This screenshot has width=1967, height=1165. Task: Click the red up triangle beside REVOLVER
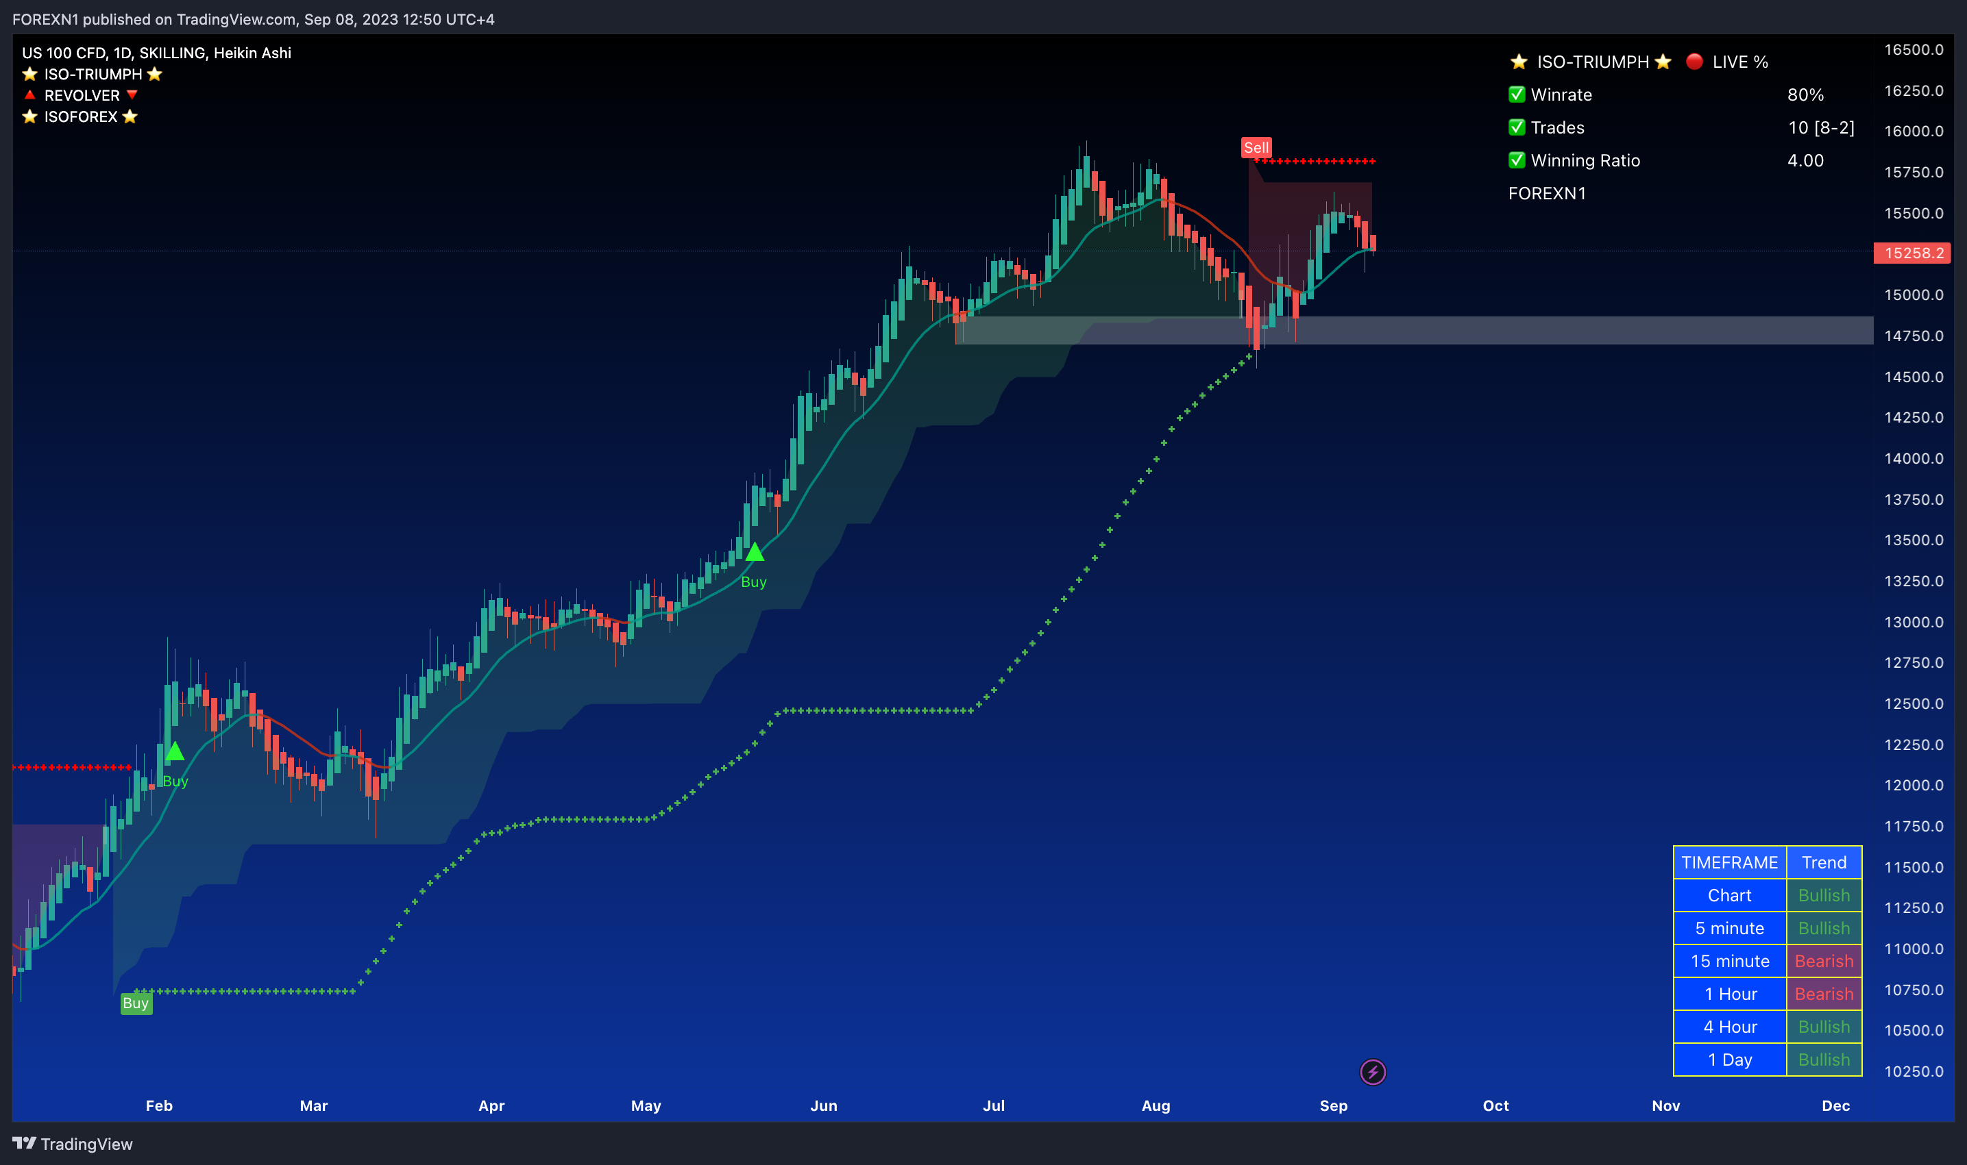click(30, 95)
